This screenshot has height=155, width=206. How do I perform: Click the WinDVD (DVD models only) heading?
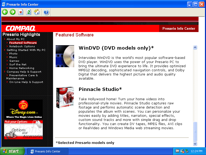pos(116,48)
